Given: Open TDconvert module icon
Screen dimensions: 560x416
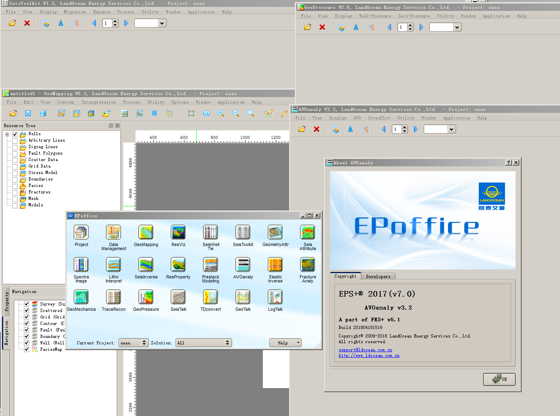Looking at the screenshot, I should point(211,297).
